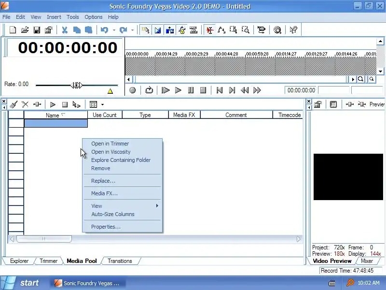The width and height of the screenshot is (386, 290).
Task: Open the Media Pool Views dropdown arrow
Action: 102,104
